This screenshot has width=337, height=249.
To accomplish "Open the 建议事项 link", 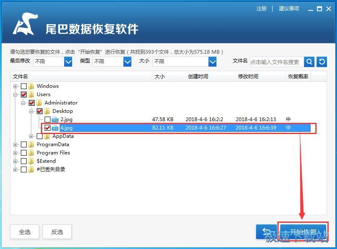I will pos(289,9).
